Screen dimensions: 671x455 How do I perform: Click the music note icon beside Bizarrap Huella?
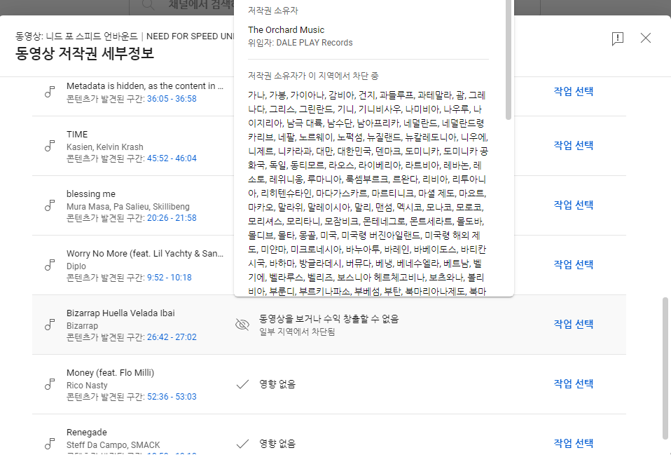pyautogui.click(x=50, y=325)
